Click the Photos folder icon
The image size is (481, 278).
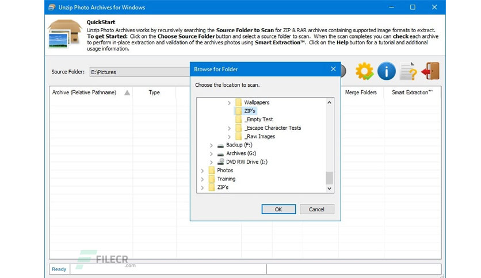[211, 170]
